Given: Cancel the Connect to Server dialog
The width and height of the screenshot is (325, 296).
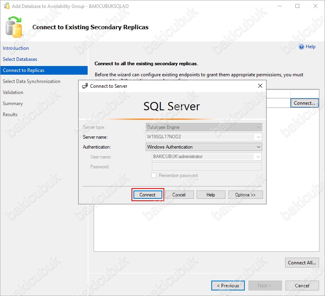Looking at the screenshot, I should (179, 195).
